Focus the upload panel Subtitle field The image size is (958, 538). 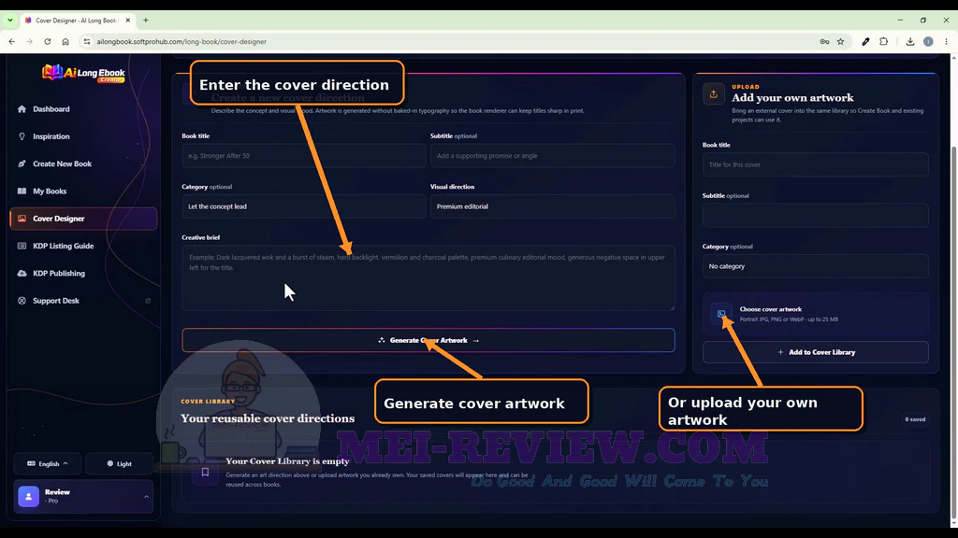[x=816, y=216]
